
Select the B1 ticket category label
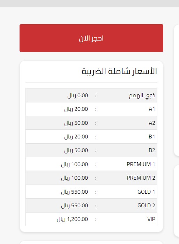coord(152,137)
